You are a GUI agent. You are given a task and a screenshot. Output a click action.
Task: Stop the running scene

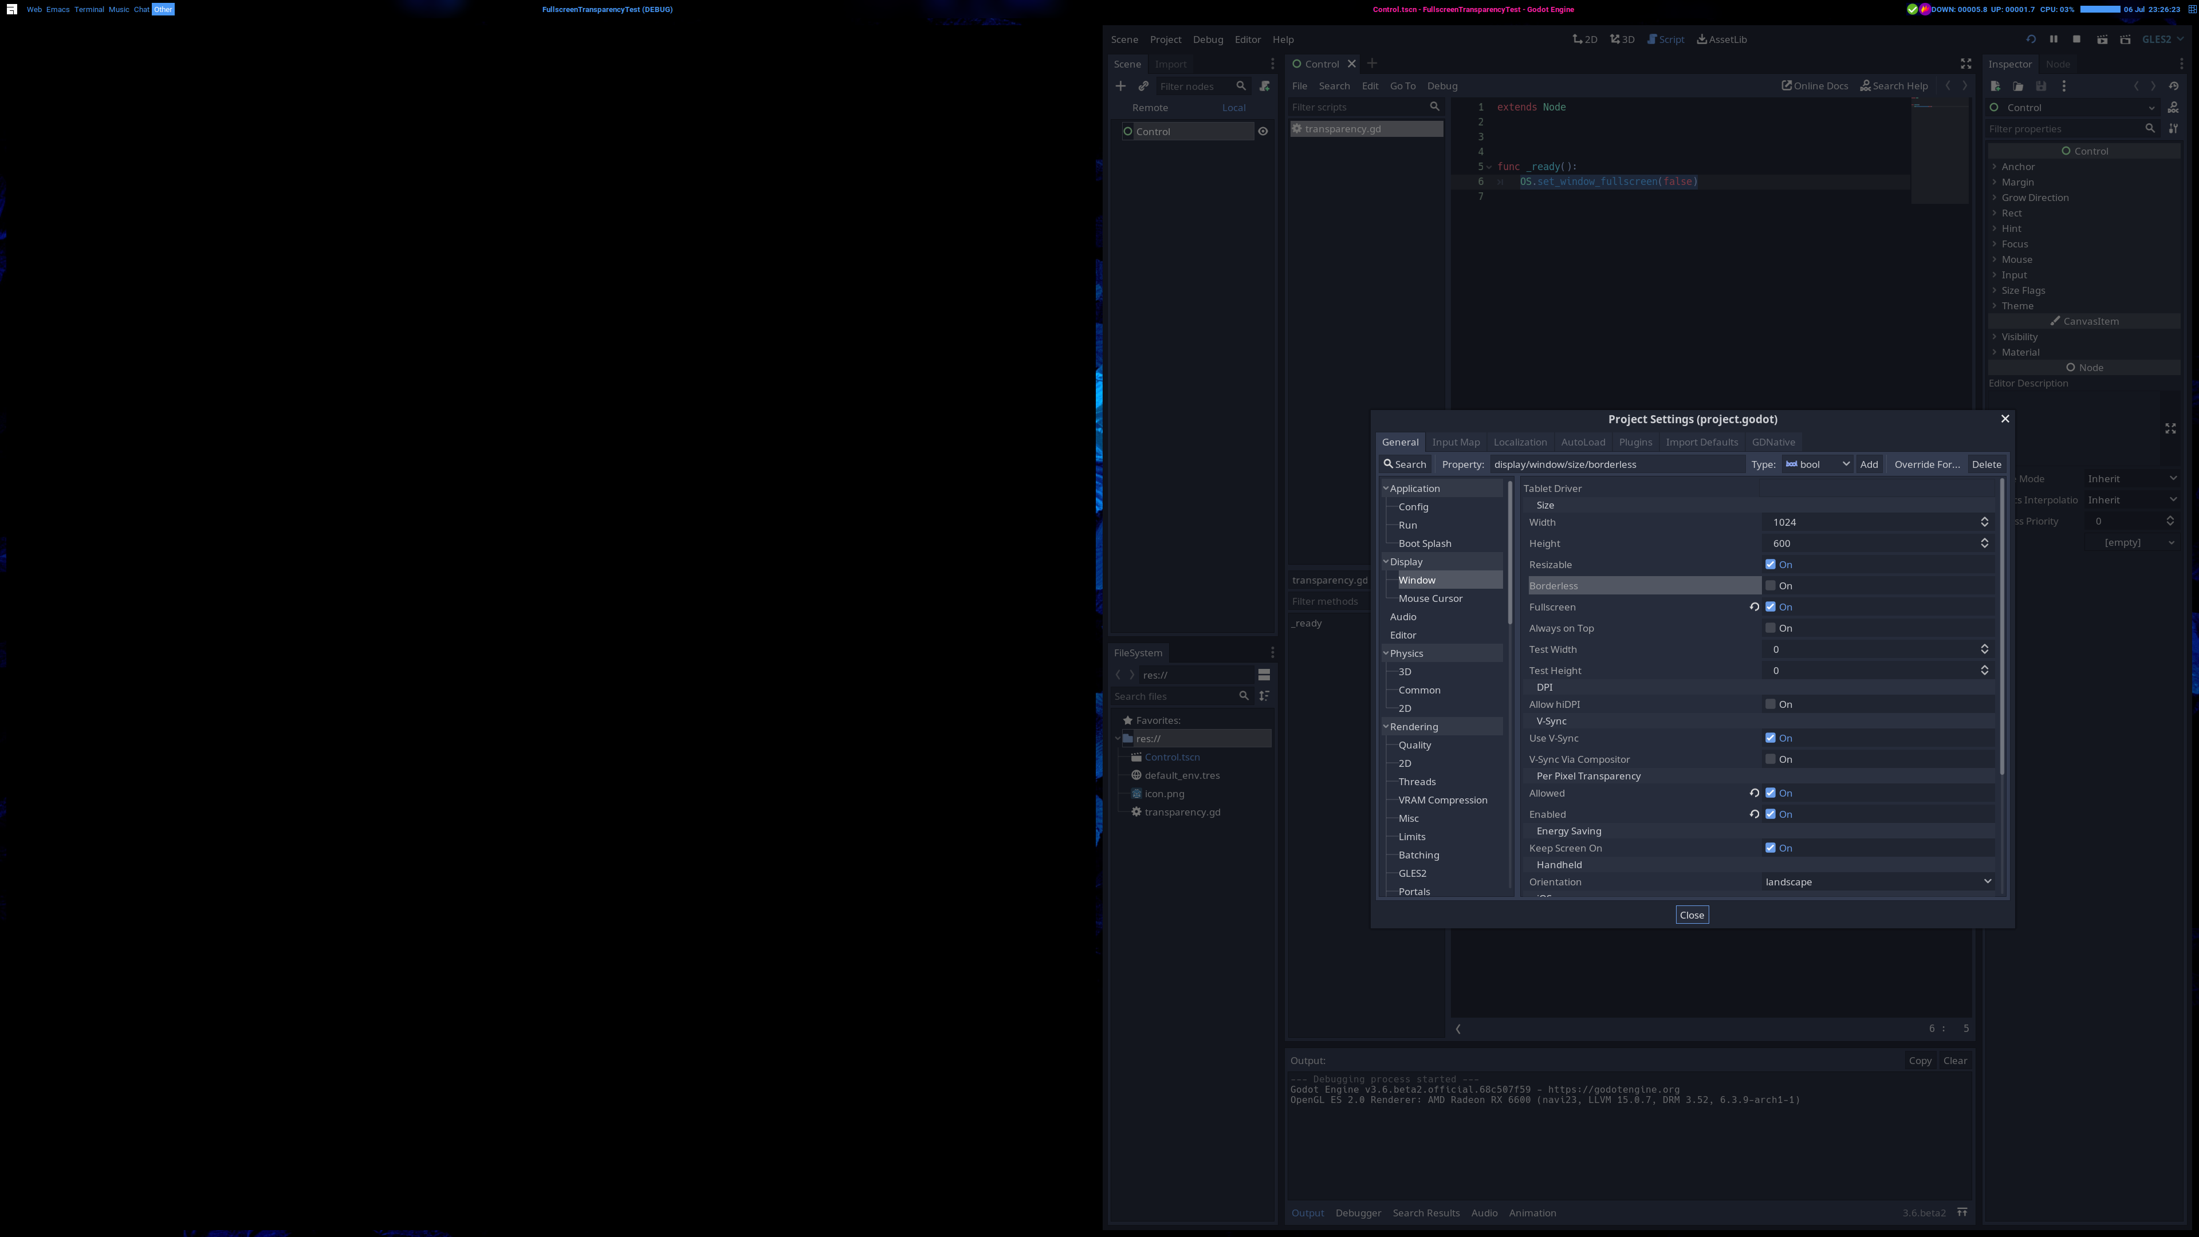pyautogui.click(x=2077, y=40)
